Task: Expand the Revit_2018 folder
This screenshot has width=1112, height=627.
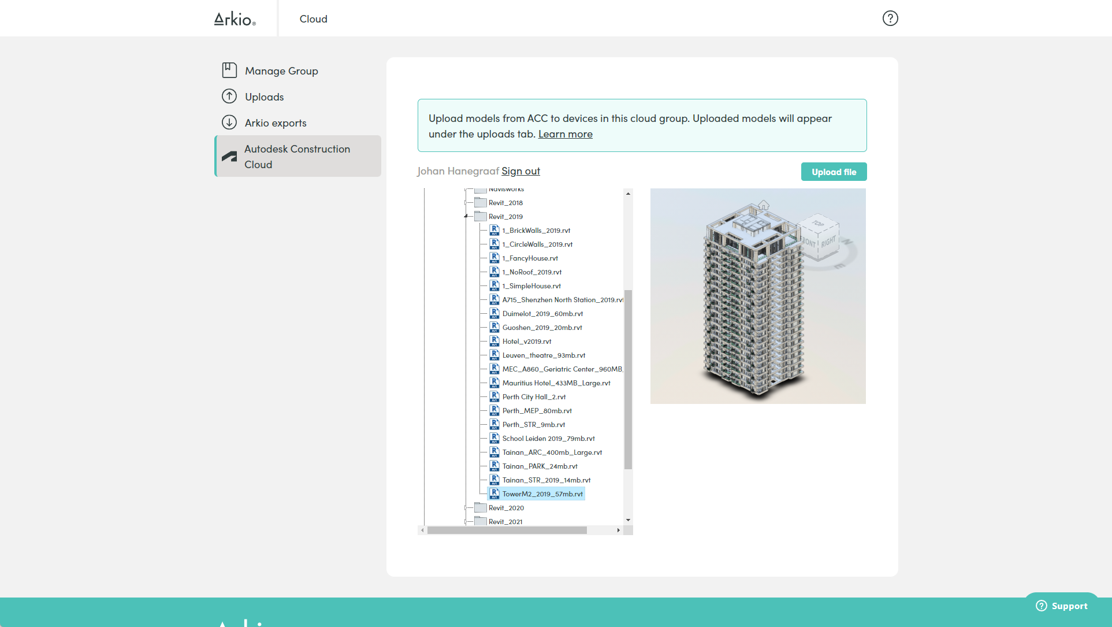Action: [466, 203]
